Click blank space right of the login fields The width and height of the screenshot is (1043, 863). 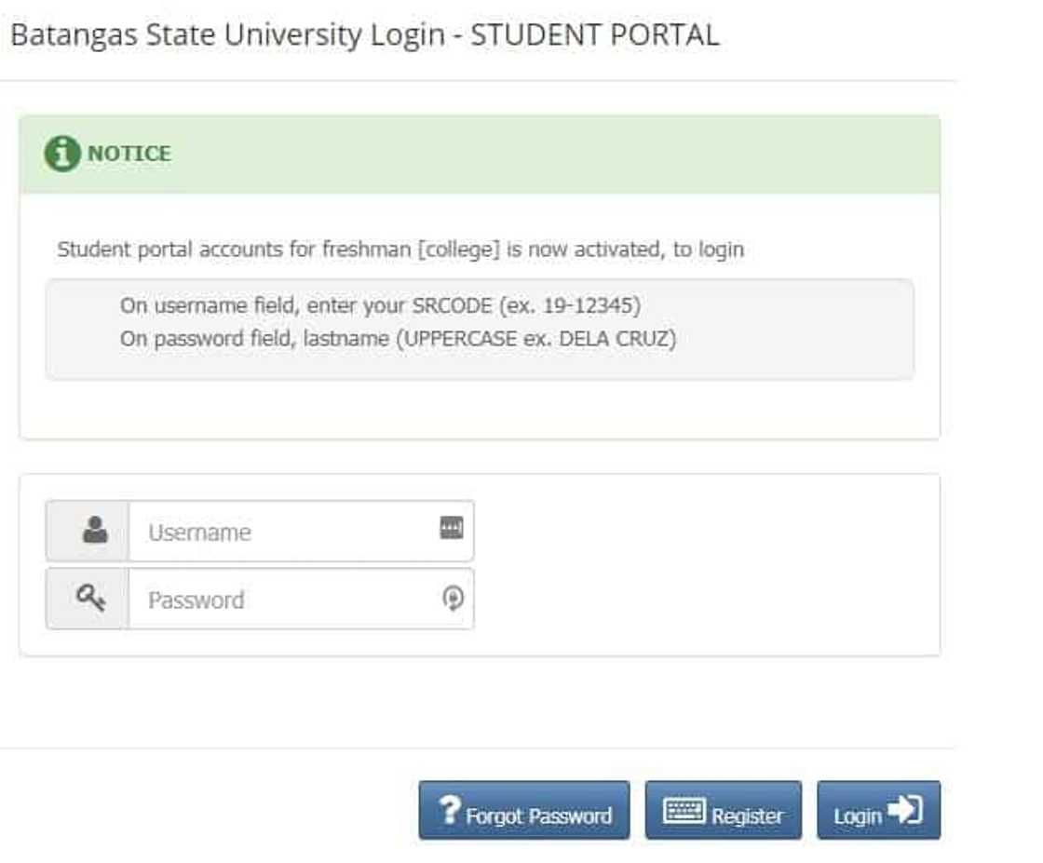708,565
